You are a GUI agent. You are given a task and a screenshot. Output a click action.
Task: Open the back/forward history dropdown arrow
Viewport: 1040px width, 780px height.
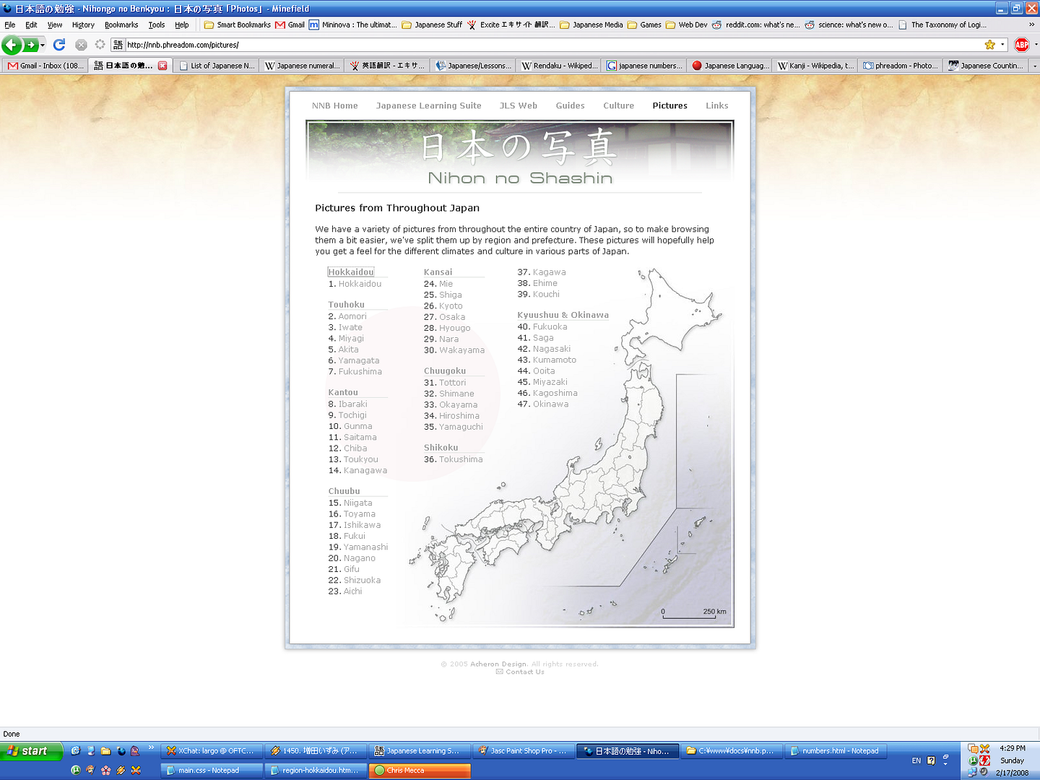pyautogui.click(x=43, y=45)
